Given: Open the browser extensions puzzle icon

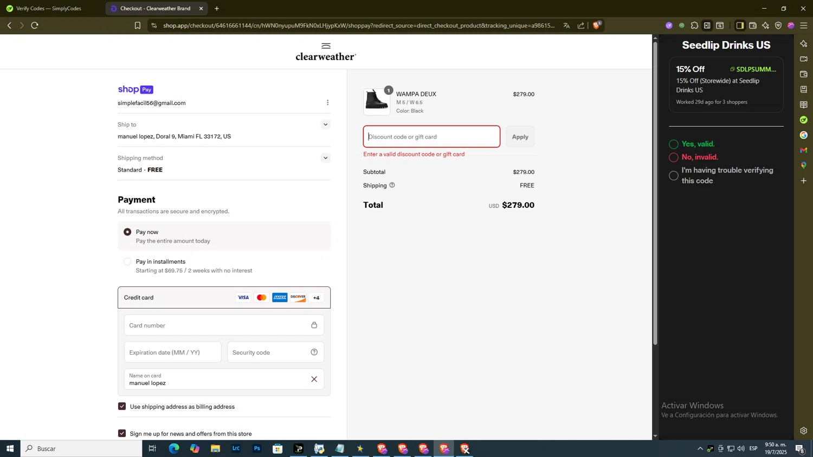Looking at the screenshot, I should point(694,25).
